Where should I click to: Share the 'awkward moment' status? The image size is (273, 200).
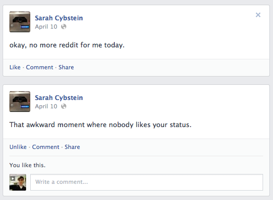[x=73, y=147]
